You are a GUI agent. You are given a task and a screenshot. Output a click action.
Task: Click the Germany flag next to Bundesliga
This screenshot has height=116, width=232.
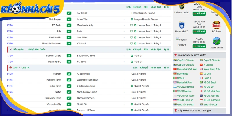point(175,74)
